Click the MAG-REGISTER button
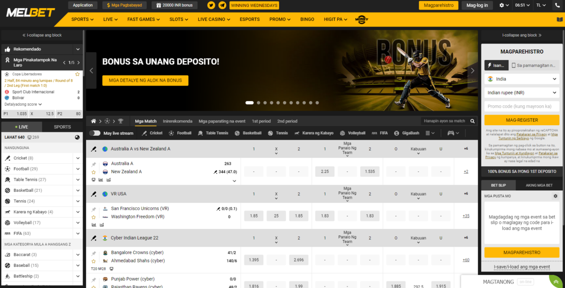This screenshot has height=288, width=565. pos(522,120)
